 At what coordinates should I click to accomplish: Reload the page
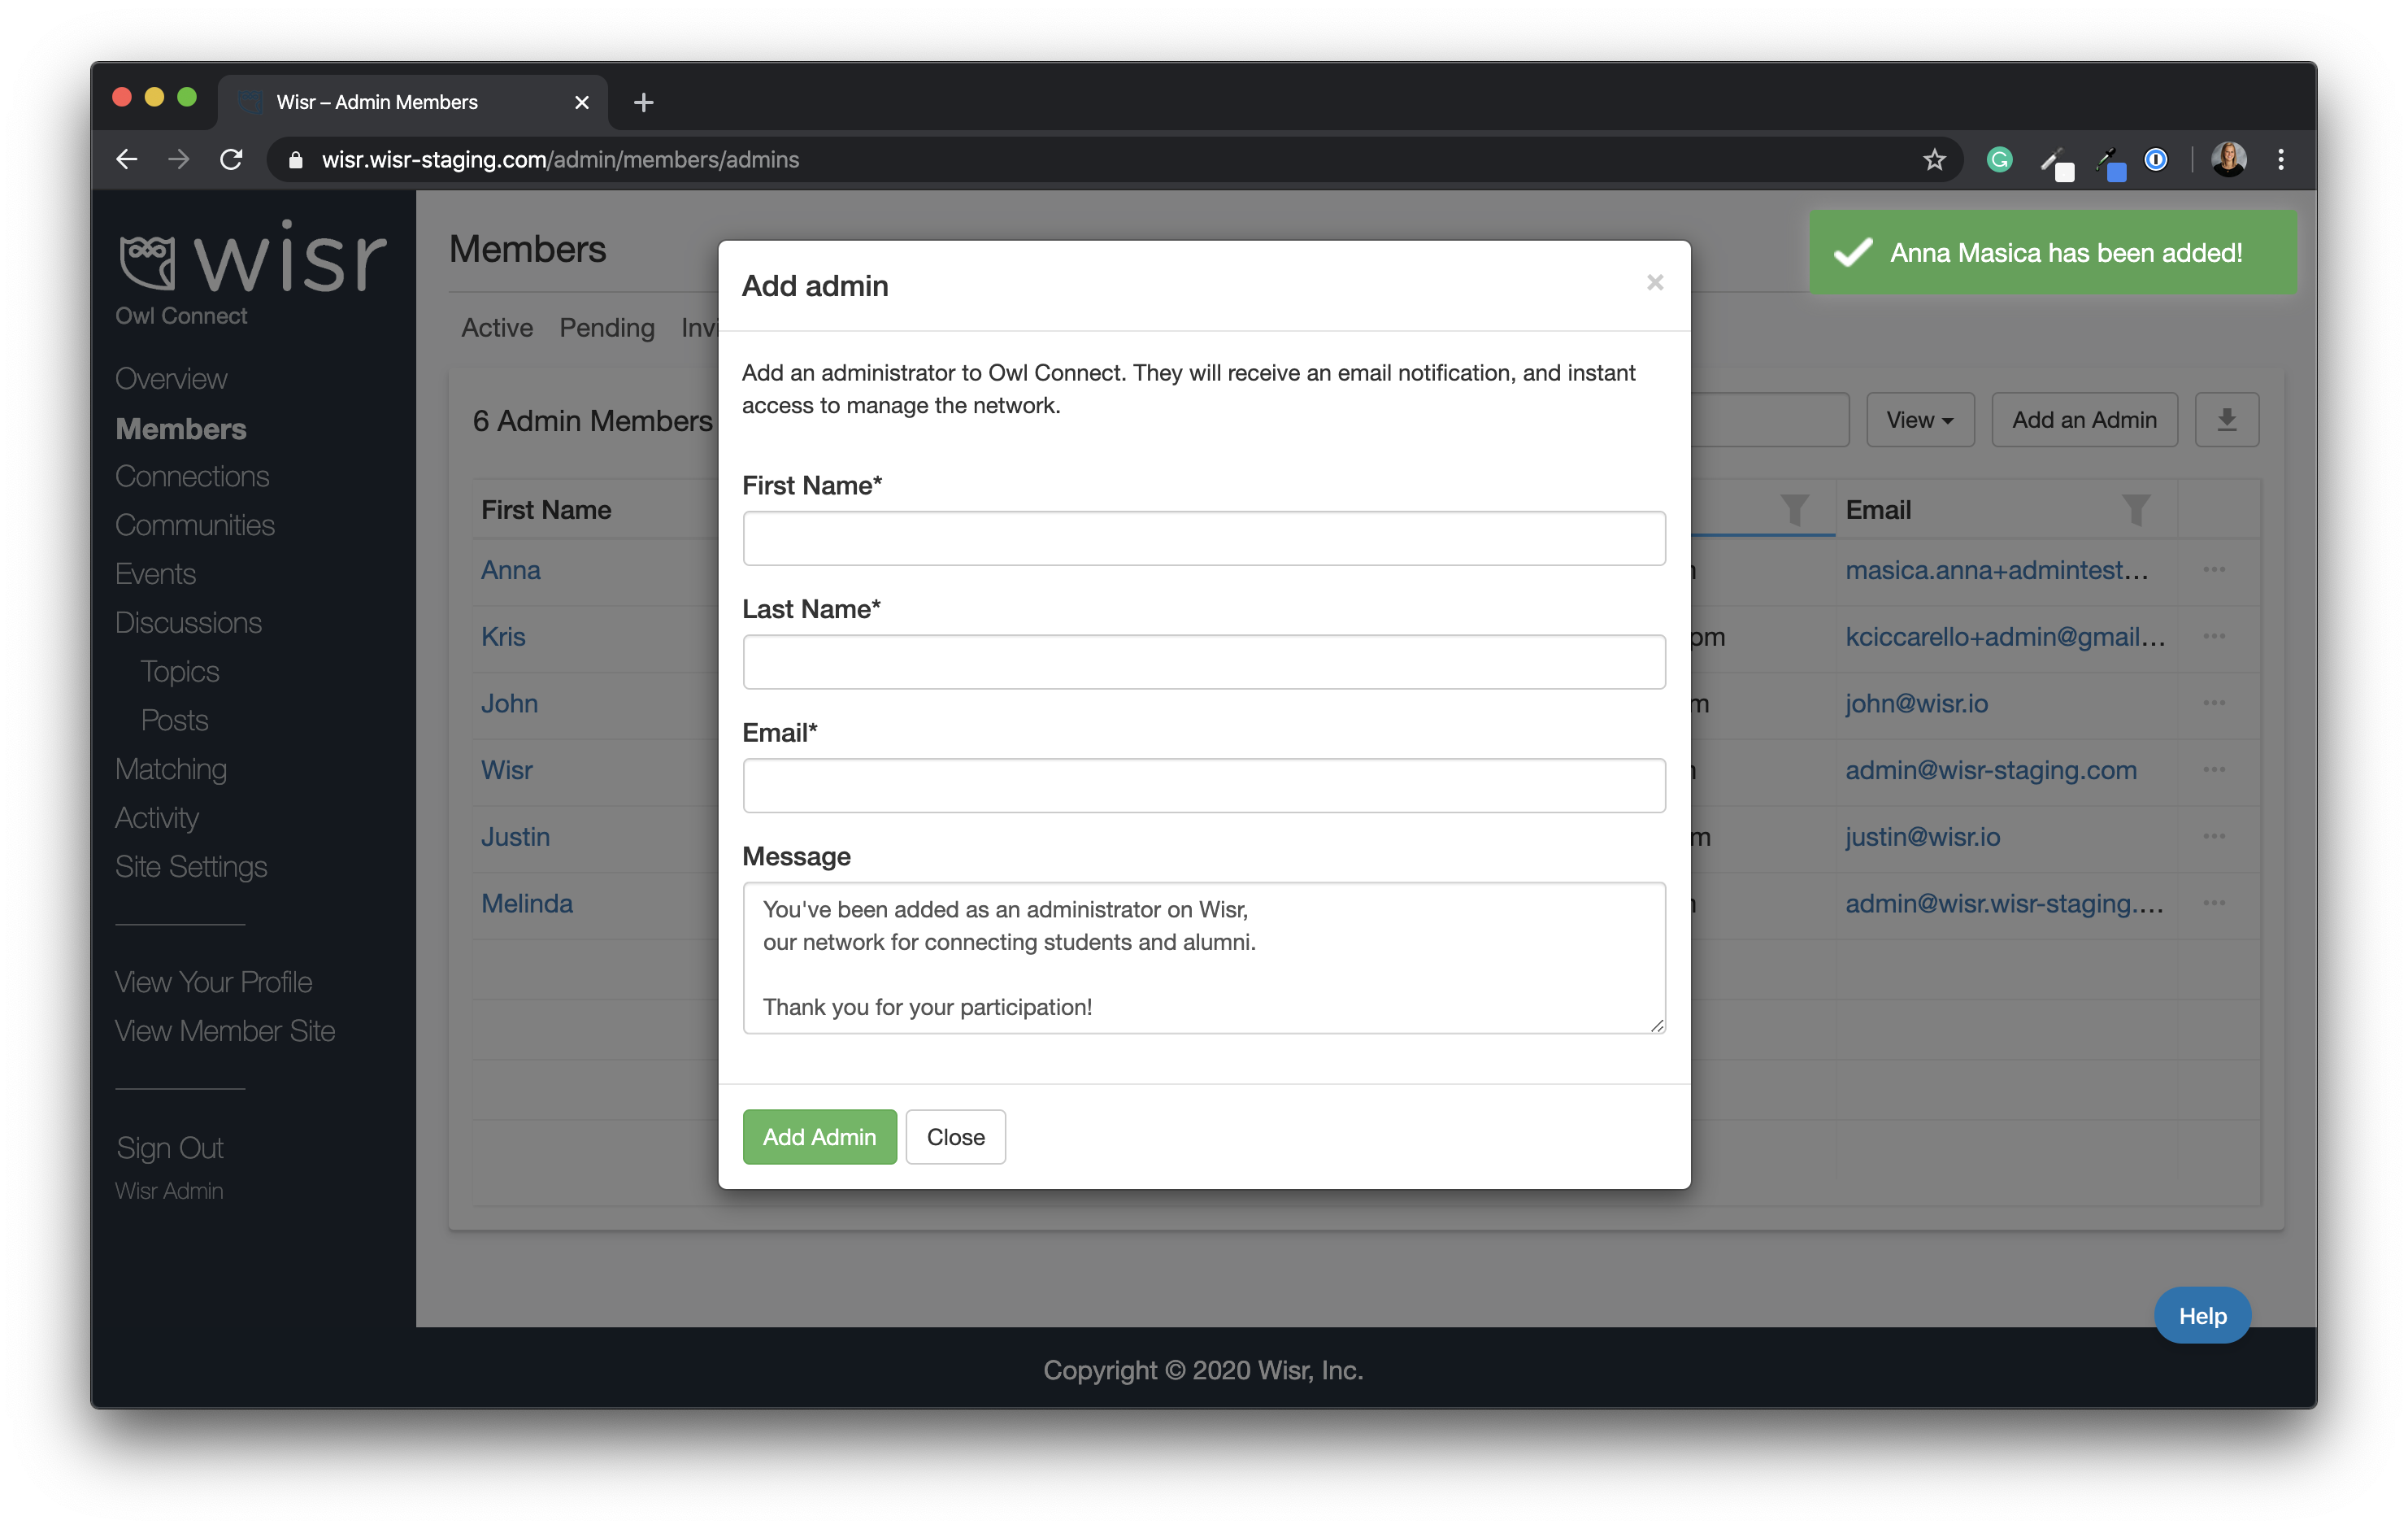231,160
